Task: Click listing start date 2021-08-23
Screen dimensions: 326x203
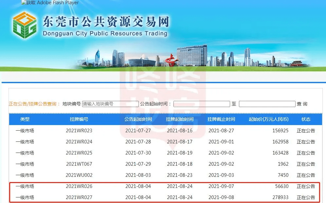Action: [180, 175]
